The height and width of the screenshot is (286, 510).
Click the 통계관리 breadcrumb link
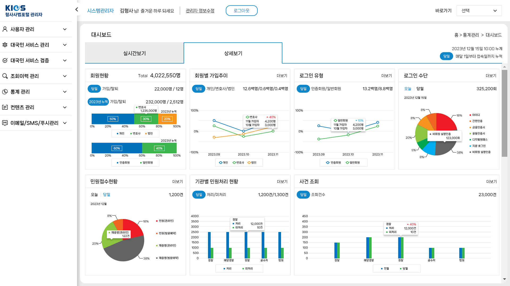471,35
